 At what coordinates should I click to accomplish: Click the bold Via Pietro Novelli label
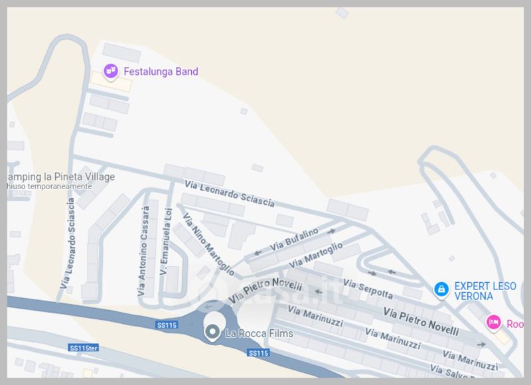pos(421,321)
